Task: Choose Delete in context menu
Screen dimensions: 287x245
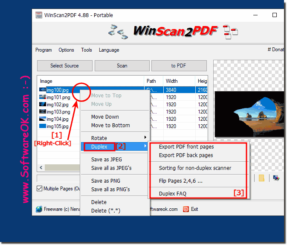Action: point(115,202)
